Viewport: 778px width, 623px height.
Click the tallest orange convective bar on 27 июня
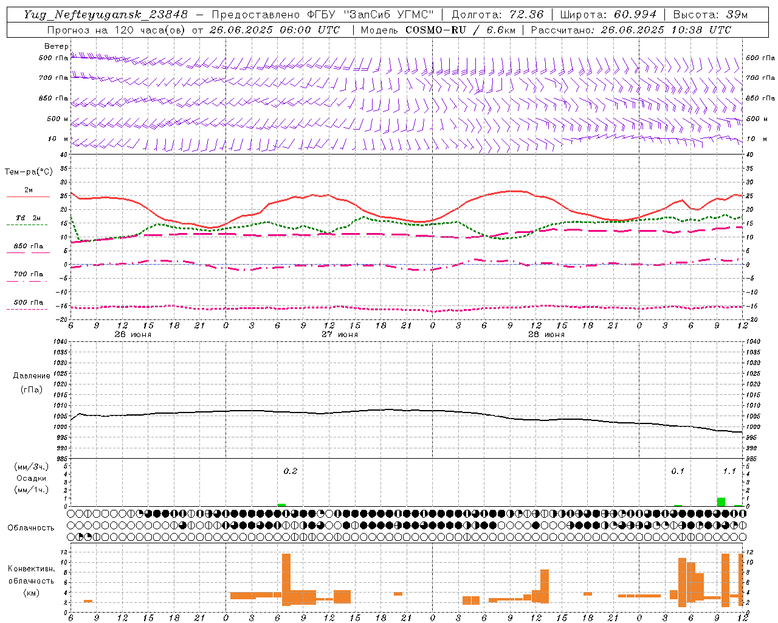(x=286, y=579)
